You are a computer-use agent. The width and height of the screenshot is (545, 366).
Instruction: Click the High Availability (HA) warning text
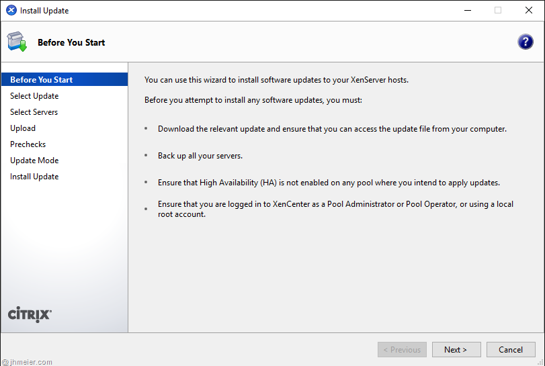[x=329, y=183]
